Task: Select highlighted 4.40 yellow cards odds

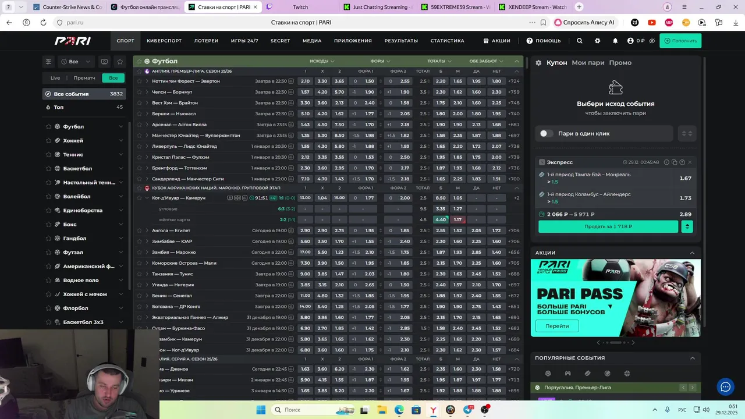Action: pyautogui.click(x=441, y=220)
